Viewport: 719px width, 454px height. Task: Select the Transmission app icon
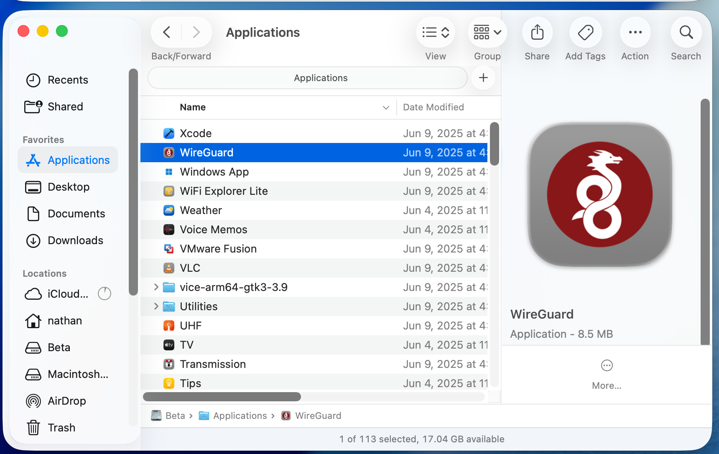(x=169, y=364)
